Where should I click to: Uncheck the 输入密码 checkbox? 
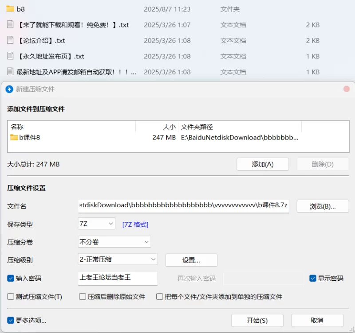(x=10, y=278)
